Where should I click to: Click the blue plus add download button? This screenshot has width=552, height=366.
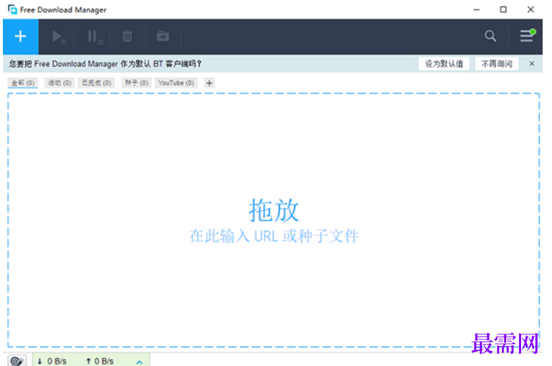(21, 36)
